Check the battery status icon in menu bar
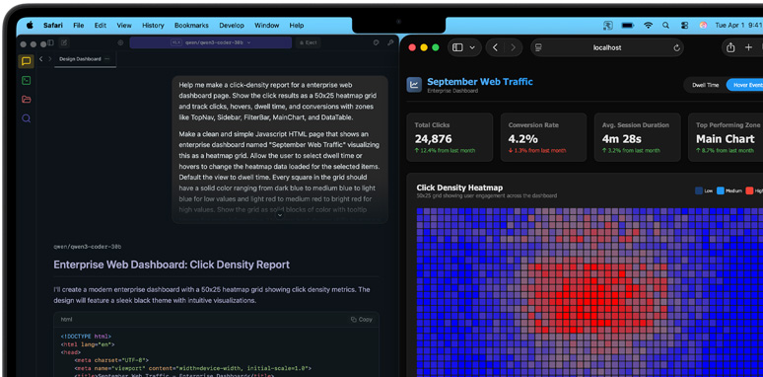Image resolution: width=763 pixels, height=377 pixels. tap(628, 26)
